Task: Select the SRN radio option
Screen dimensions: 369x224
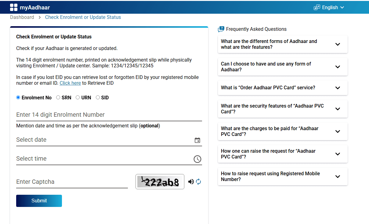Action: point(58,98)
